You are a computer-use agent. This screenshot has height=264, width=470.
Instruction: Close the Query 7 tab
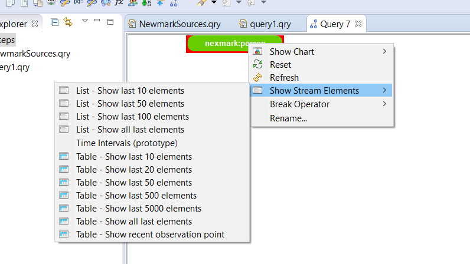point(358,24)
